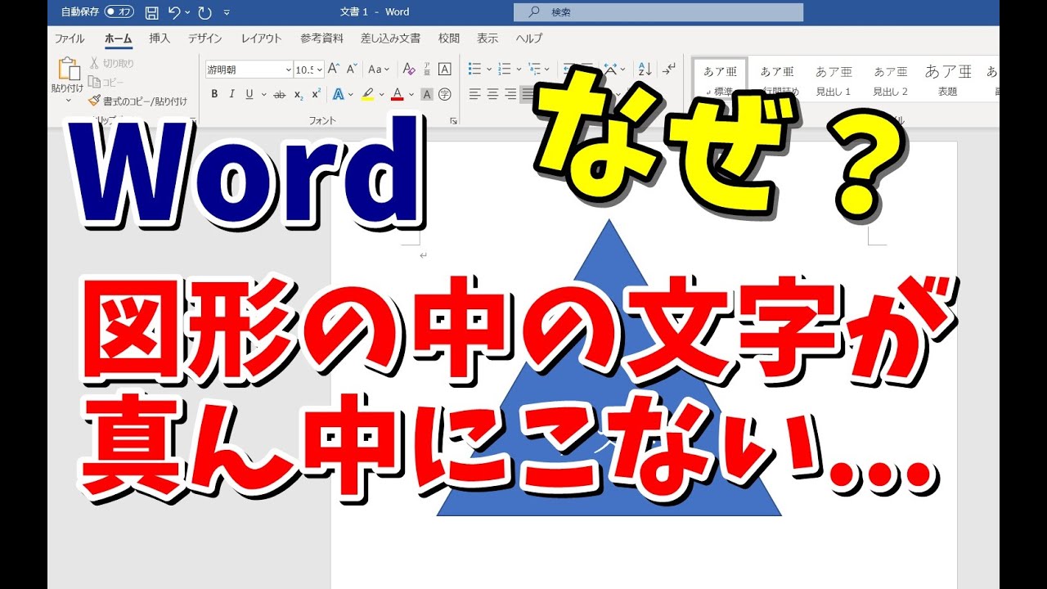This screenshot has width=1047, height=589.
Task: Switch to the レイアウト tab
Action: (261, 38)
